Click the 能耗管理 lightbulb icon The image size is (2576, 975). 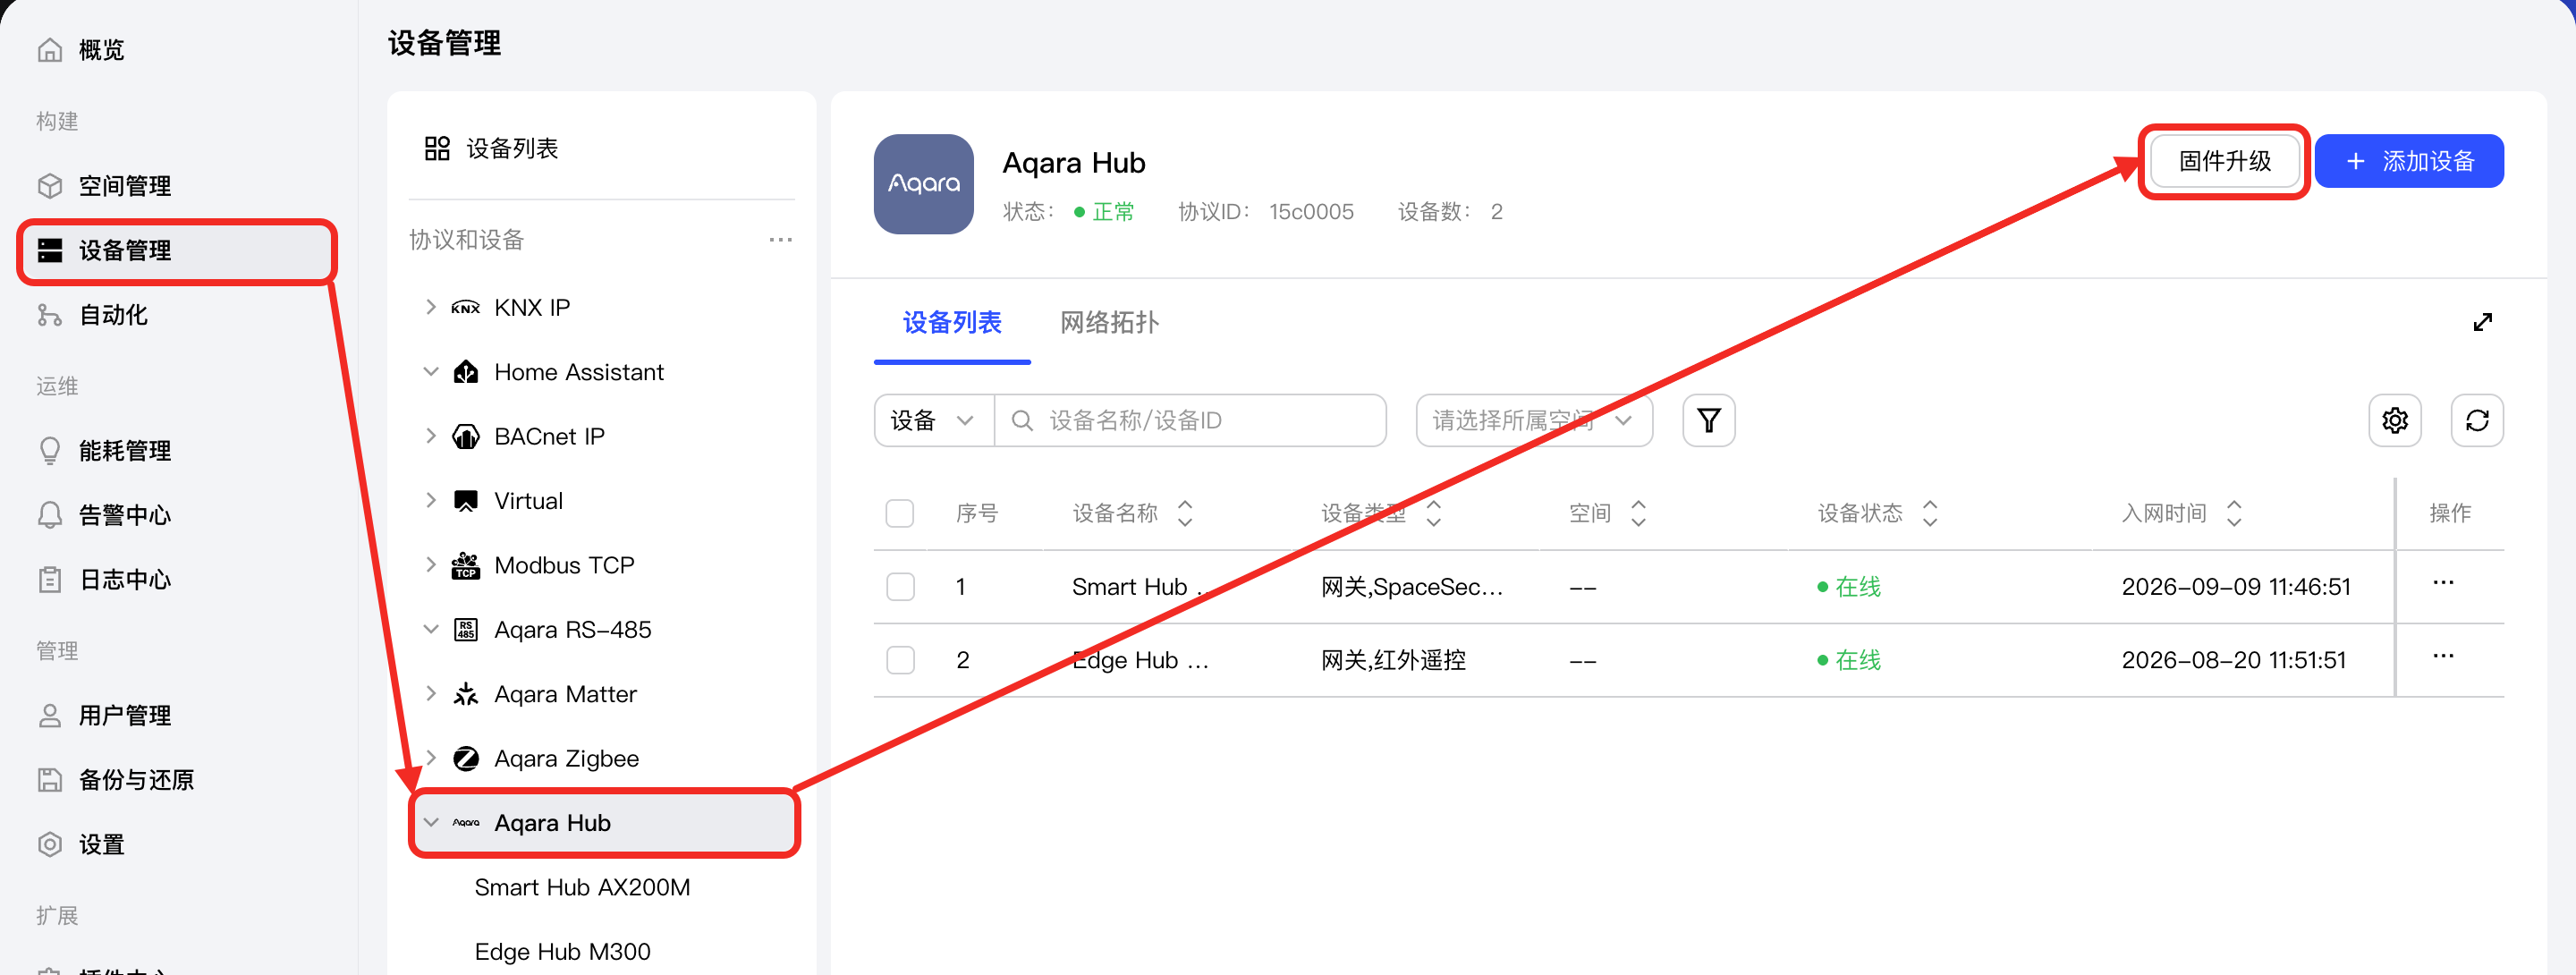(x=50, y=451)
